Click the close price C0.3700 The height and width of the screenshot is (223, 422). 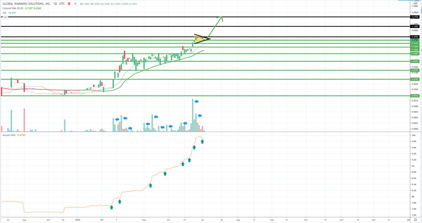(115, 4)
